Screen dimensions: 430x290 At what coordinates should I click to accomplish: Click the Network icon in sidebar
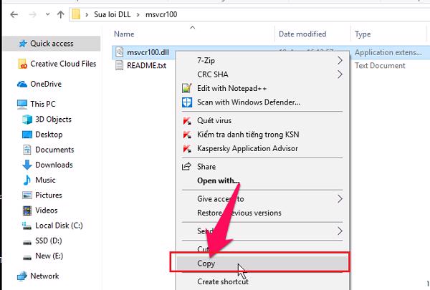tap(21, 276)
